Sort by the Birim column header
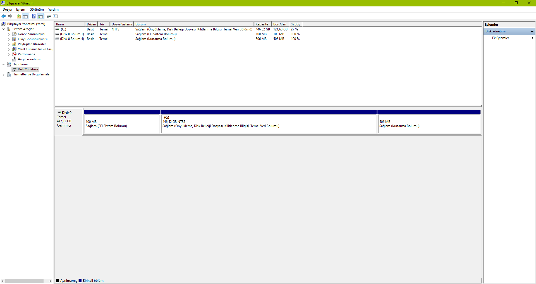This screenshot has width=536, height=284. (70, 24)
